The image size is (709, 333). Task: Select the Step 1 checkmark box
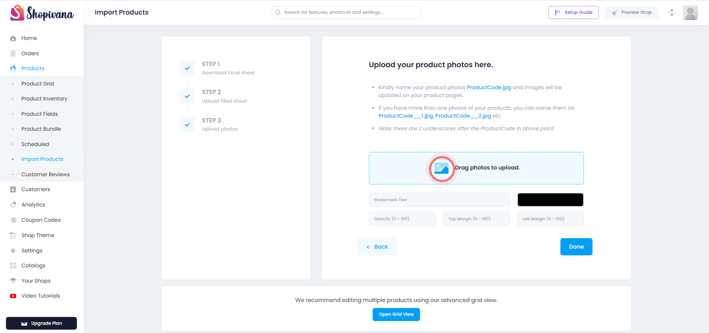tap(187, 68)
